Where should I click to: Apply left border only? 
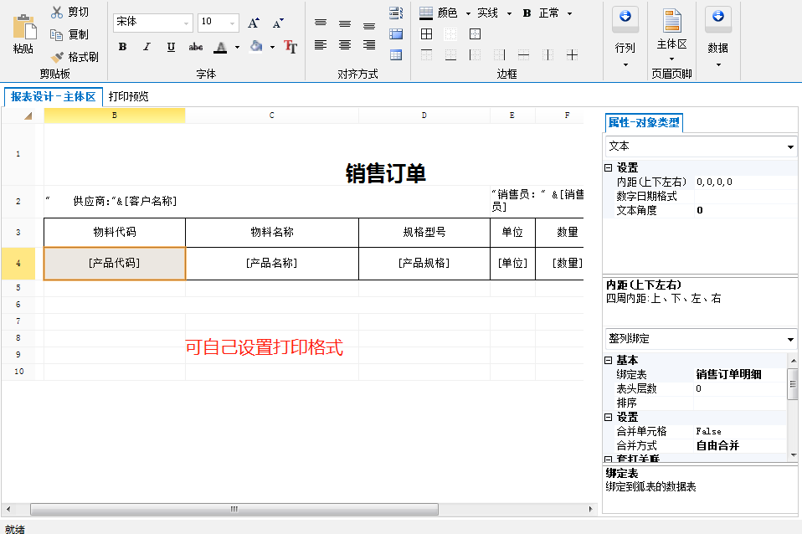476,55
